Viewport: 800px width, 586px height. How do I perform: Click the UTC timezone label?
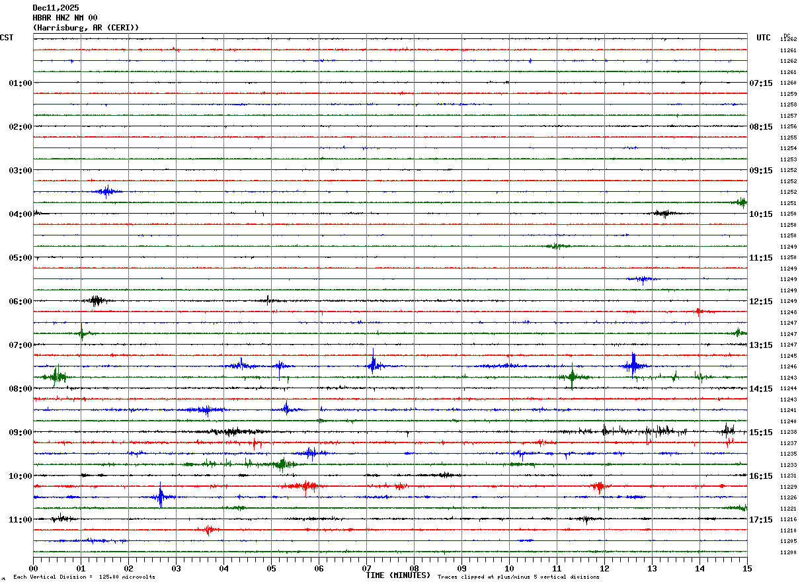(764, 38)
